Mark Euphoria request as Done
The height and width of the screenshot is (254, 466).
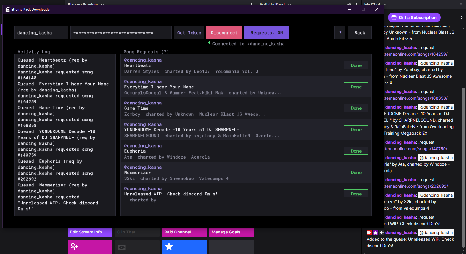coord(356,151)
